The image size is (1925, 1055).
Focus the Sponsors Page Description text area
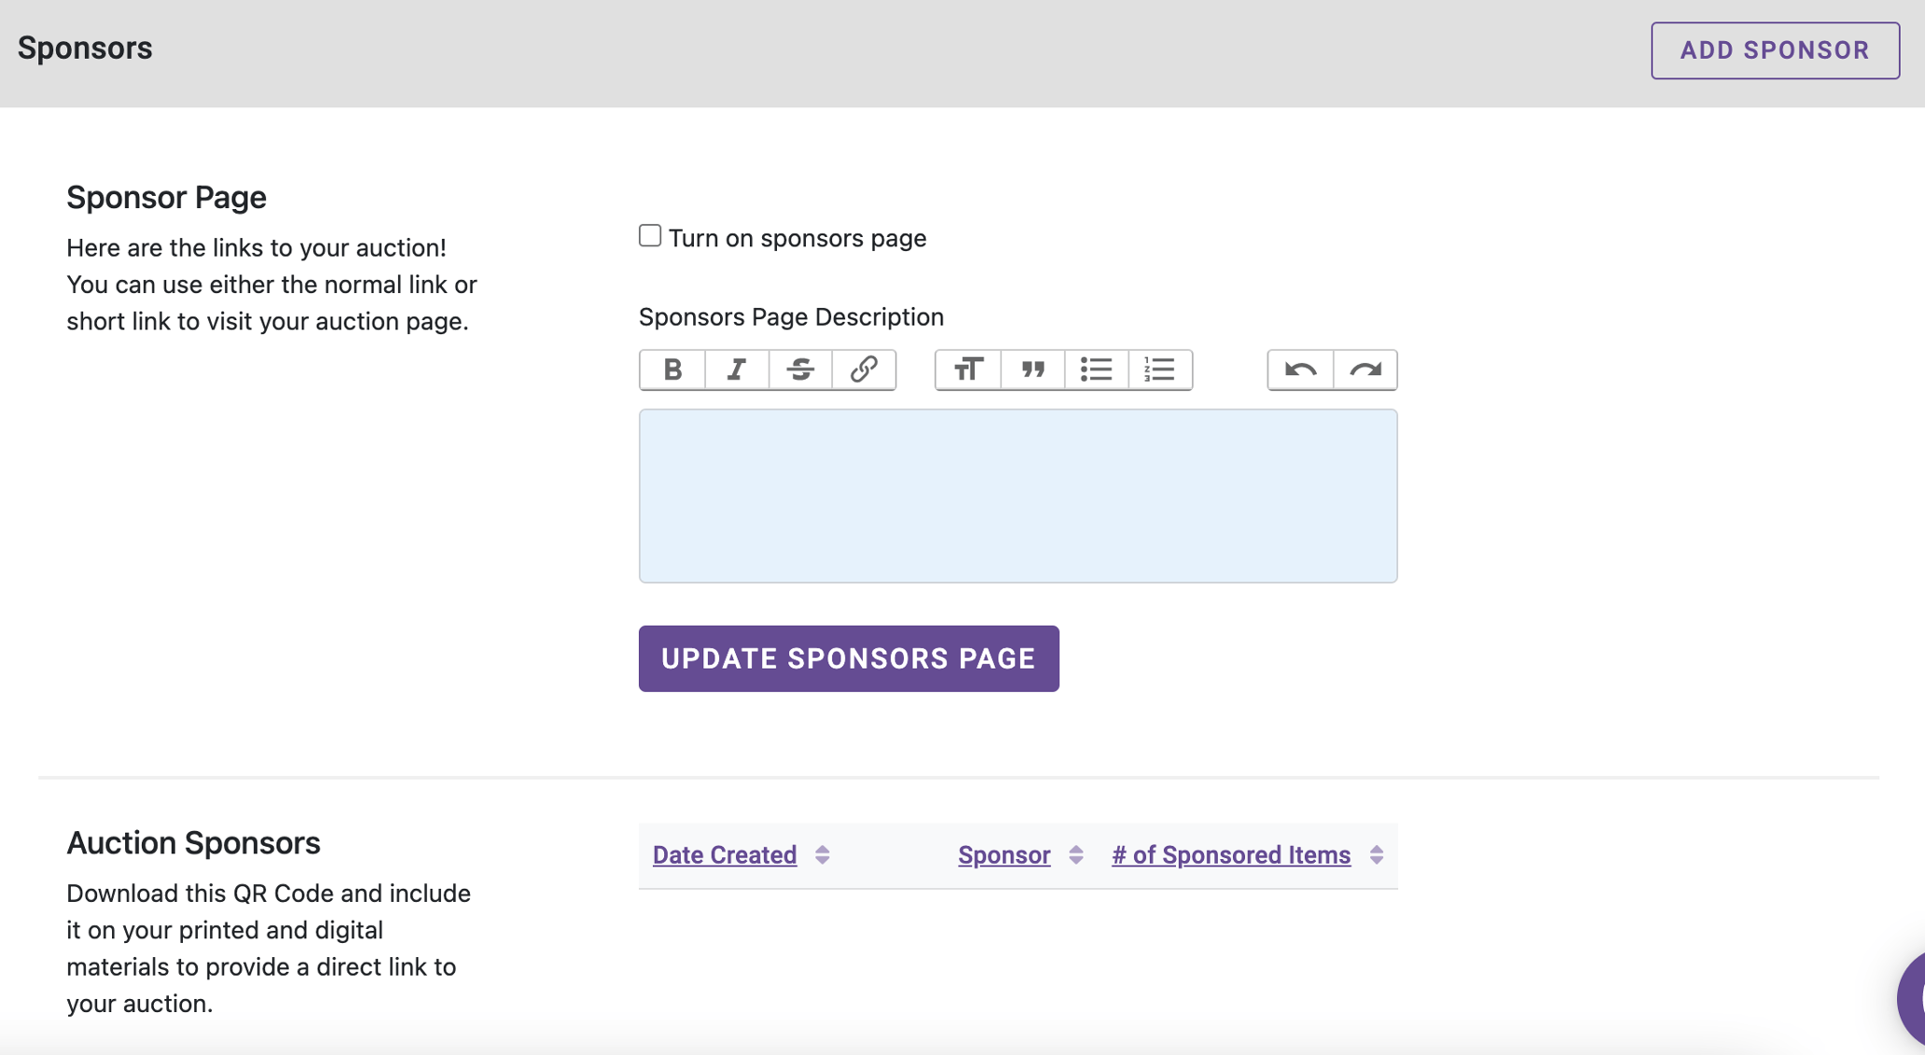click(1018, 496)
